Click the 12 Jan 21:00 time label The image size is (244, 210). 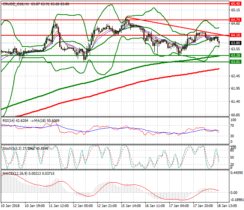tap(107, 206)
